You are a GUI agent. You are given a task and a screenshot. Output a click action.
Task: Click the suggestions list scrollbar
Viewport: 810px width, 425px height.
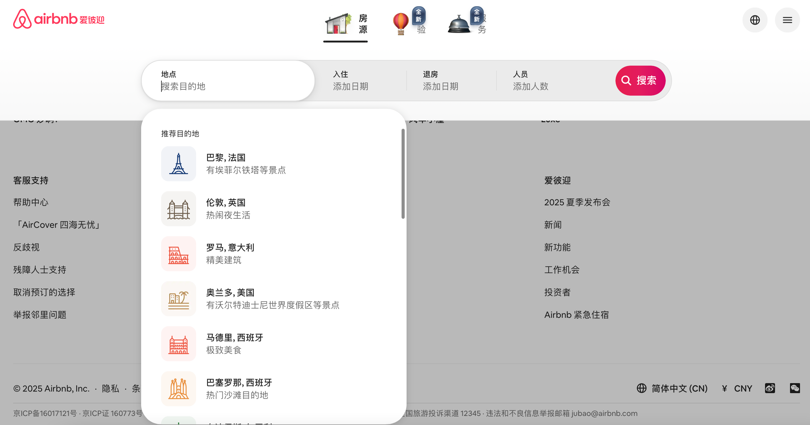(403, 174)
